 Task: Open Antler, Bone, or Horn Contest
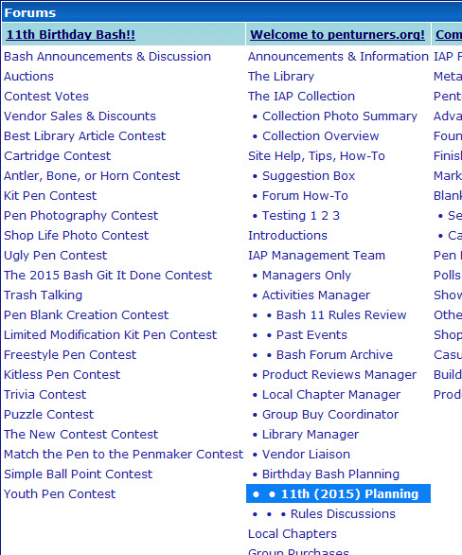(x=92, y=176)
